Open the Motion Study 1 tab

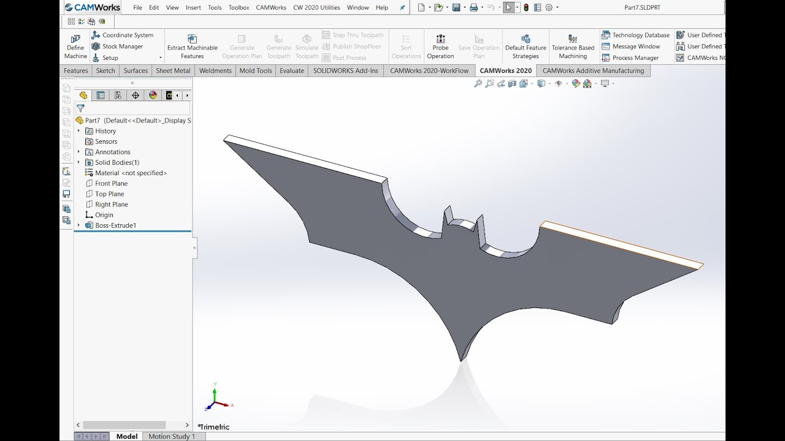(172, 436)
